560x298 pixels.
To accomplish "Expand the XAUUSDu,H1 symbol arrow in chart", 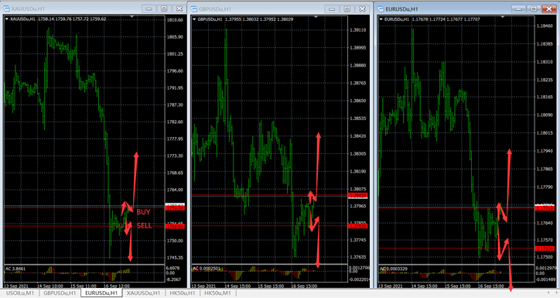I will click(7, 19).
